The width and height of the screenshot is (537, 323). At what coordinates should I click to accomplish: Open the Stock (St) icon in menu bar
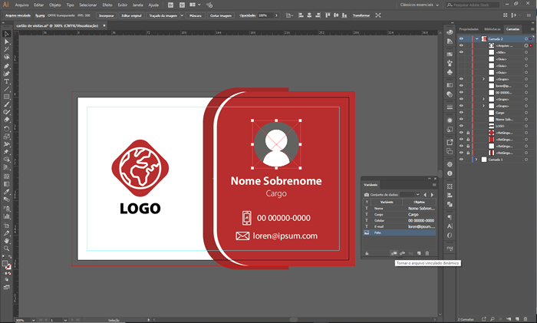[182, 5]
